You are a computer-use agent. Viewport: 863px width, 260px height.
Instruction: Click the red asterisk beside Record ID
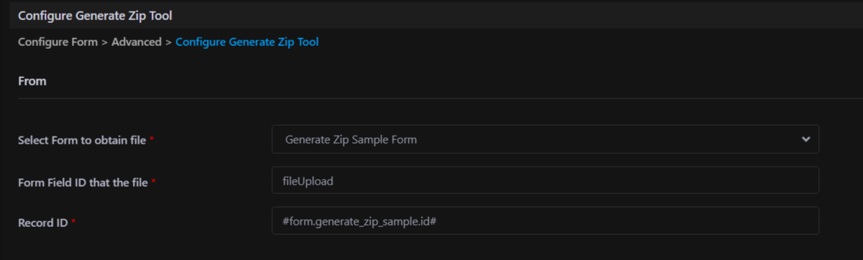(x=74, y=222)
